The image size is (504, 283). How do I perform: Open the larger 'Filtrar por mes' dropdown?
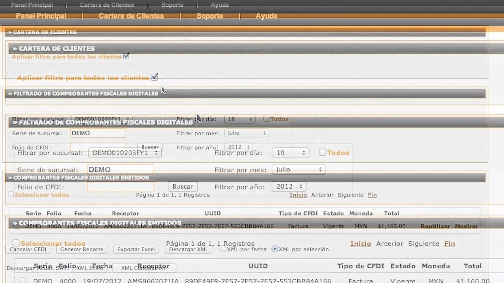(299, 170)
